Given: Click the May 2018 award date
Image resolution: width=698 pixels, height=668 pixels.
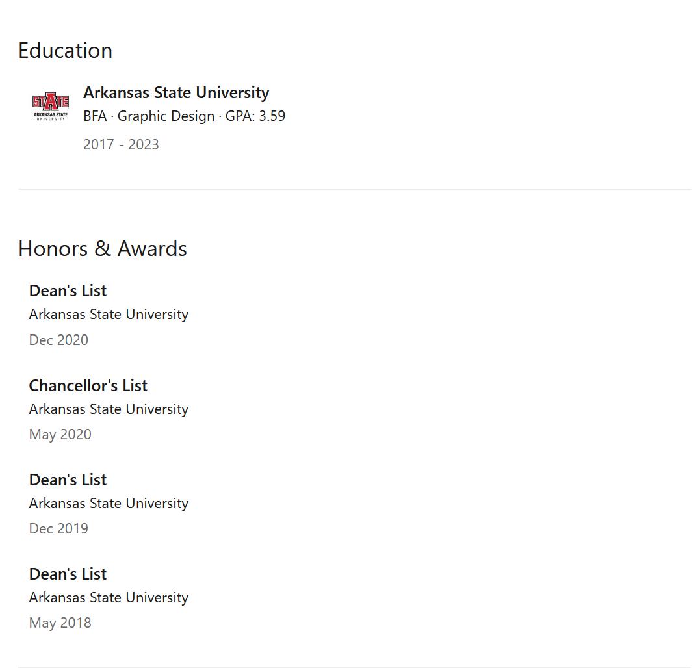Looking at the screenshot, I should click(x=60, y=623).
